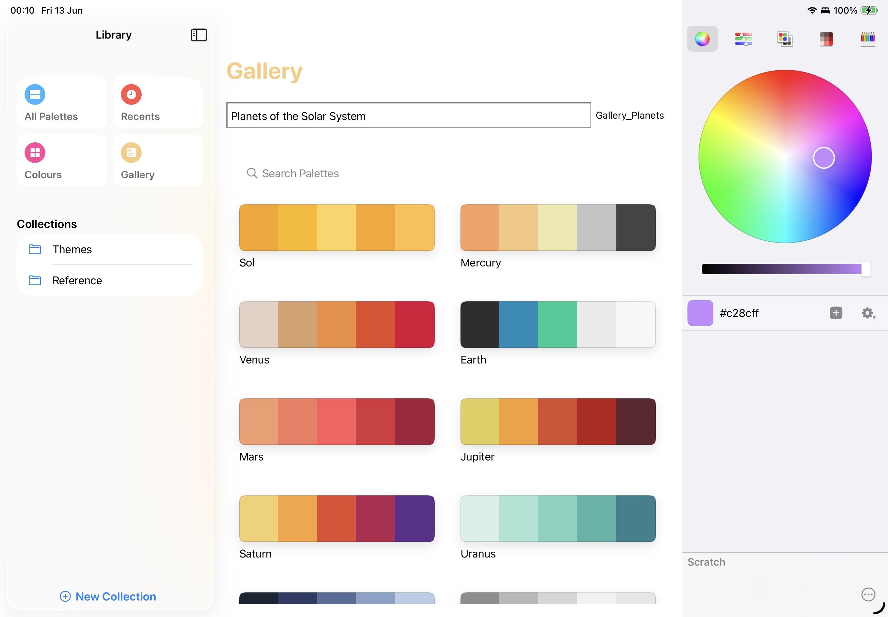Click the status bar date Fri 13 Jun

[x=62, y=10]
